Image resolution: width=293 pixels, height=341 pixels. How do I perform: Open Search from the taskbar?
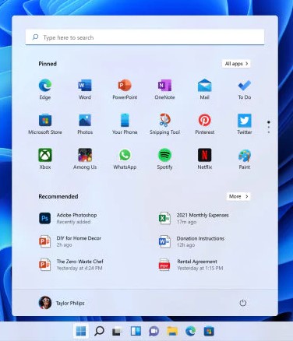[99, 331]
